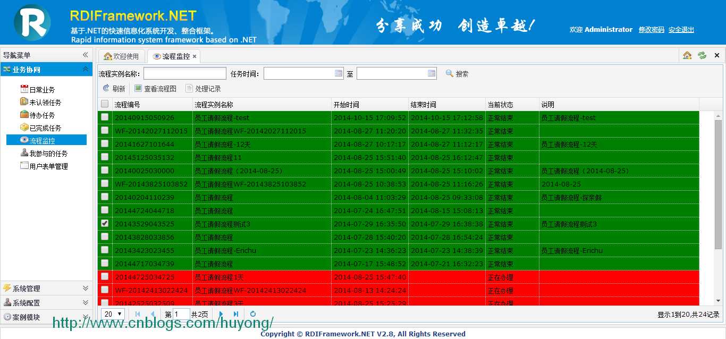Expand the 系统配置 section
This screenshot has height=339, width=726.
[x=85, y=303]
